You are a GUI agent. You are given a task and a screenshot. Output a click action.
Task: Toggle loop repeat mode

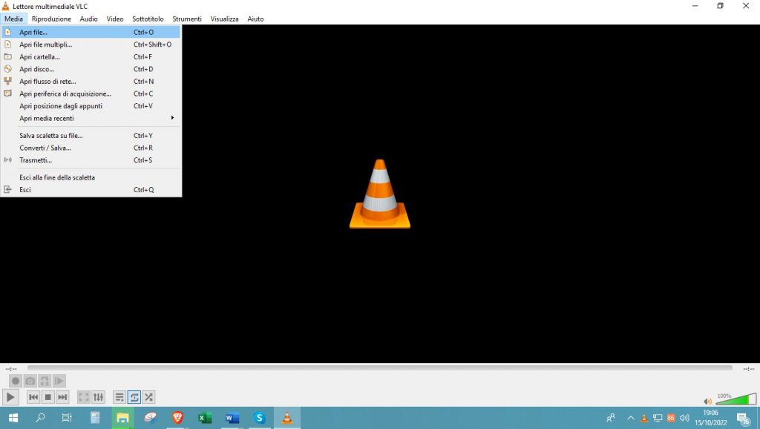click(134, 397)
